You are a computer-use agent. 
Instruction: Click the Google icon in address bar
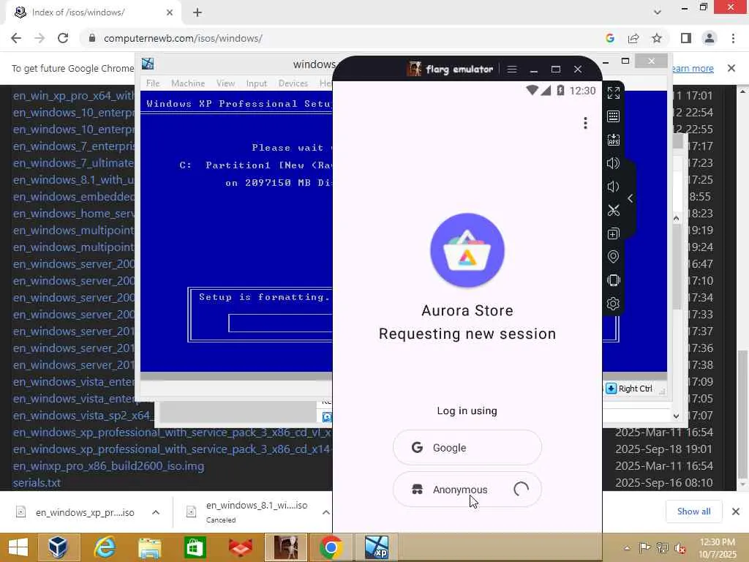coord(610,38)
